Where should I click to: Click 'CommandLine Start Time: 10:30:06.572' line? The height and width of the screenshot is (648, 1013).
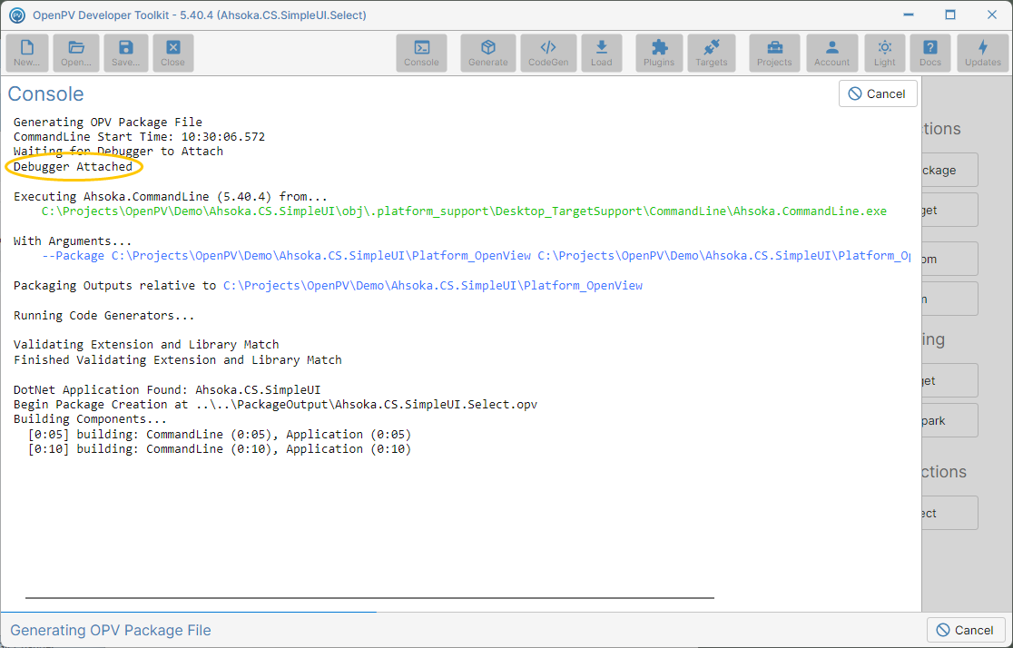coord(139,137)
